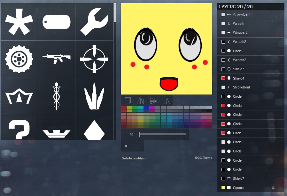Select the StrokeBent layer

click(x=241, y=87)
